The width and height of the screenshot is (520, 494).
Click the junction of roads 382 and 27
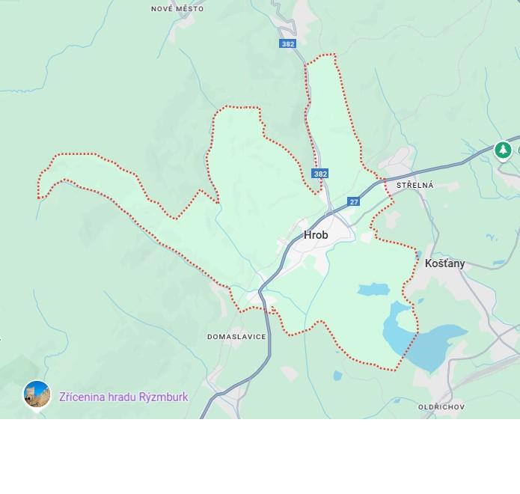point(330,212)
